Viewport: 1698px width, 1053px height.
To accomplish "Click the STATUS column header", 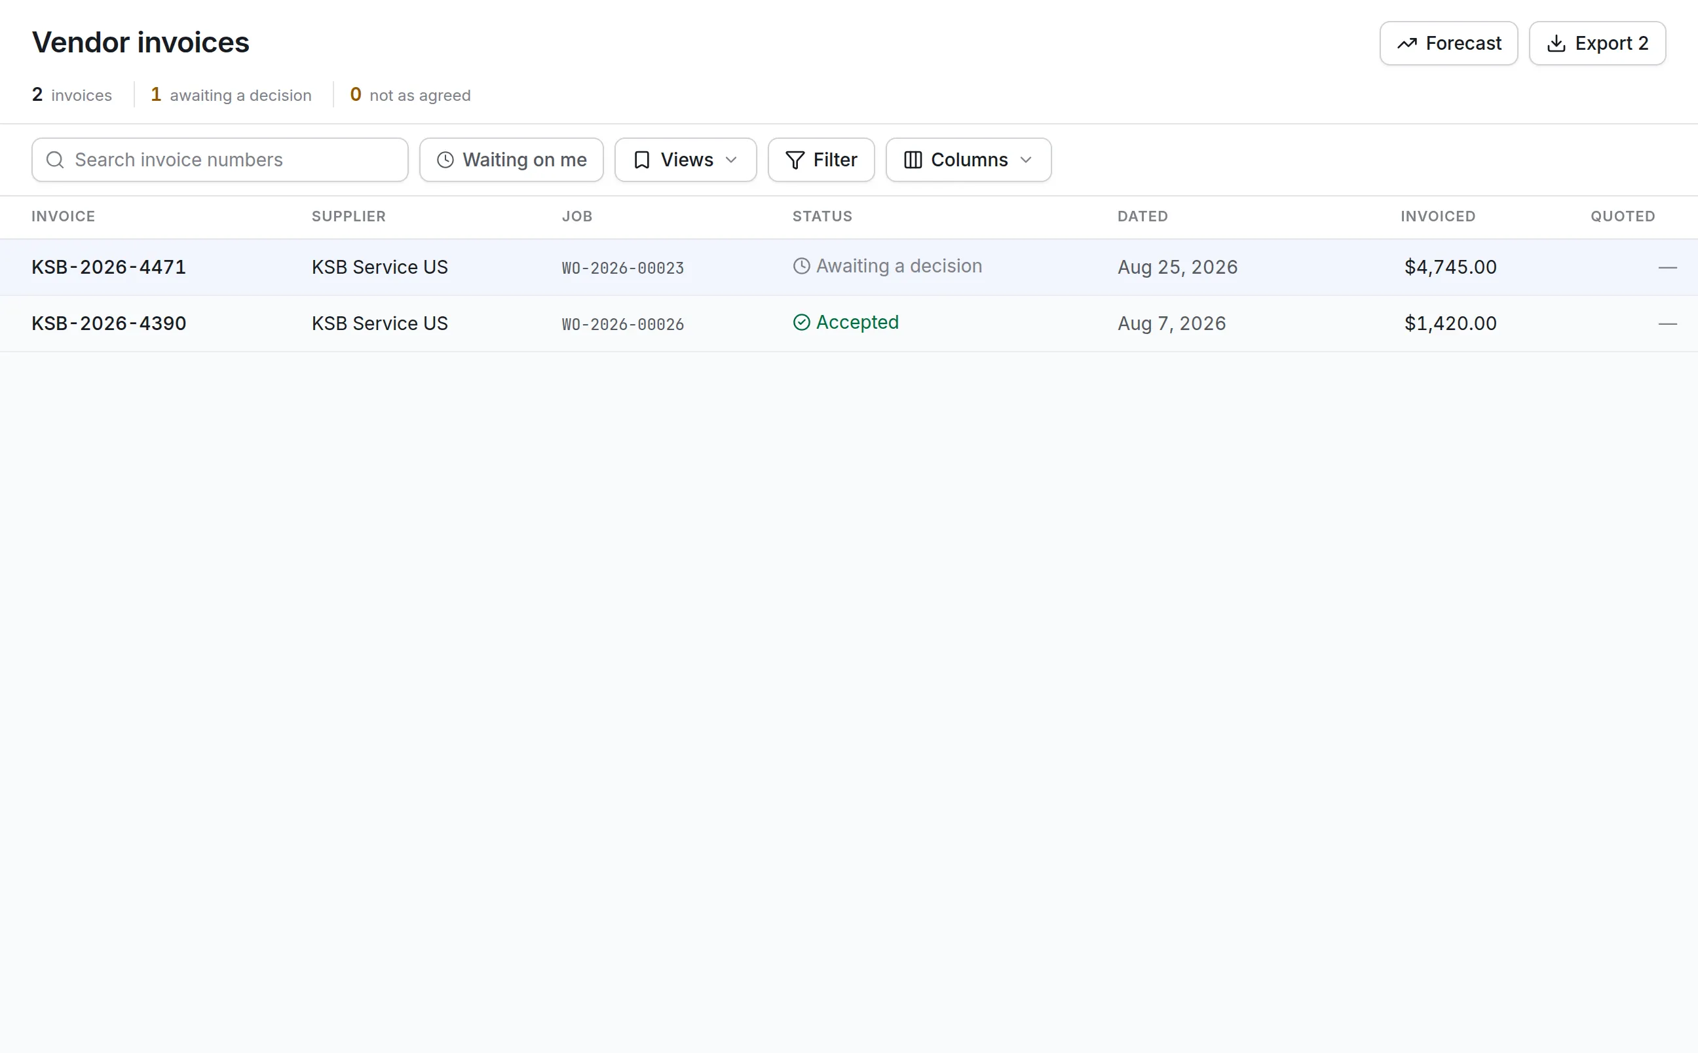I will [822, 216].
